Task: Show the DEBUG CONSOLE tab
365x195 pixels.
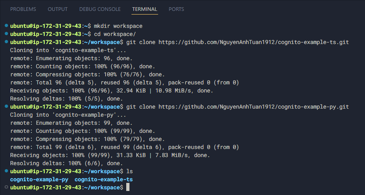Action: pos(100,9)
